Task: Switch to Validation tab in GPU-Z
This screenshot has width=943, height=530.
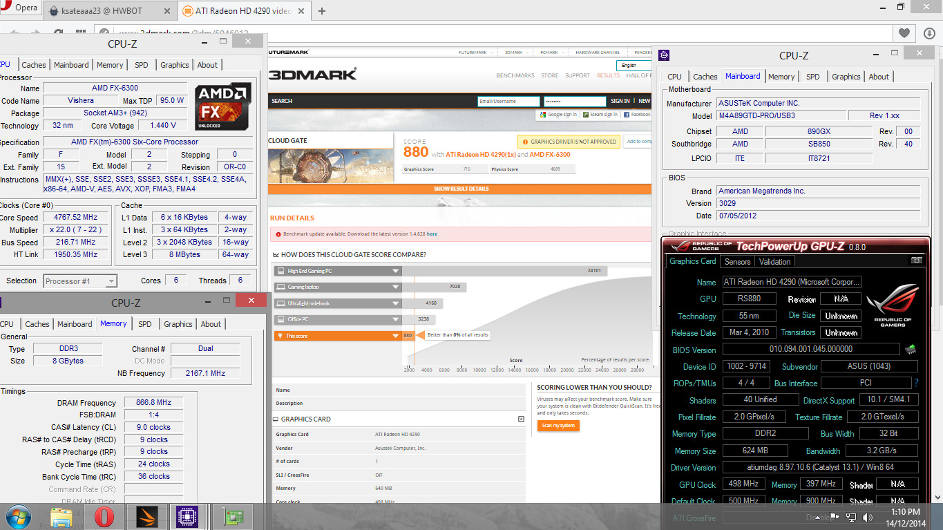Action: coord(774,262)
